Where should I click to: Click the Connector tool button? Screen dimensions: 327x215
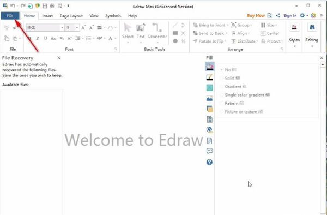click(158, 33)
